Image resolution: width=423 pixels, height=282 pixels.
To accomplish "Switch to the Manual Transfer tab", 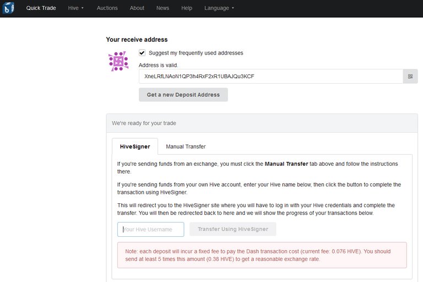I will pos(186,147).
